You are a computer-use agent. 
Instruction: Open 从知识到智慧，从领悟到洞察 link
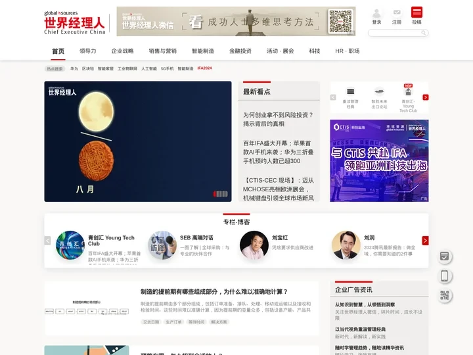point(365,304)
